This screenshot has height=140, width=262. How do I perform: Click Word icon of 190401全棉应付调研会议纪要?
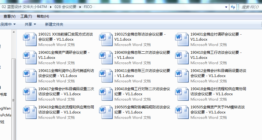pyautogui.click(x=182, y=39)
